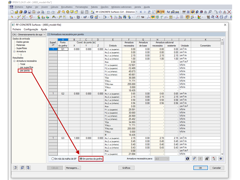
Task: Click the greyed Cálculo button
Action: [55, 168]
